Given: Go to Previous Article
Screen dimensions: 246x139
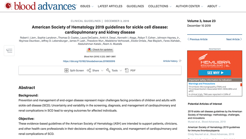Looking at the screenshot, I should 198,39.
